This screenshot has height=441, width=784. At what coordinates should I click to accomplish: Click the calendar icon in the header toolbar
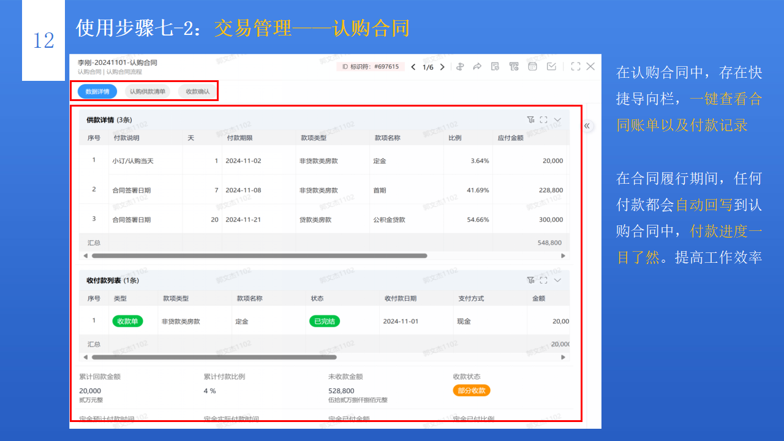click(x=532, y=66)
